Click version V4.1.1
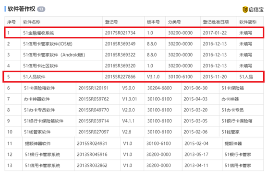The width and height of the screenshot is (268, 178). (128, 121)
